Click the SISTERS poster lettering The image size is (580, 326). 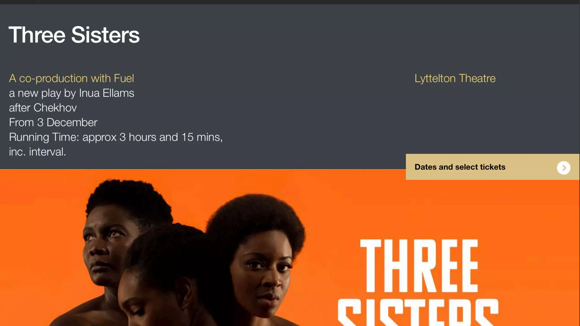tap(418, 312)
